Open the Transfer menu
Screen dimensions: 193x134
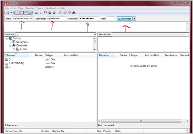[x=30, y=8]
